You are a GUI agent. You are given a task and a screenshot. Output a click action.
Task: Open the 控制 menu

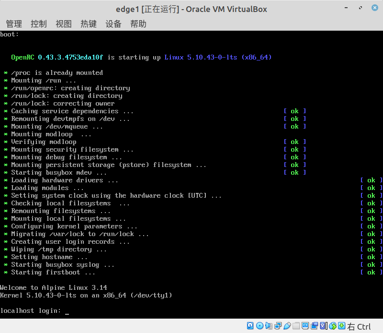[38, 24]
